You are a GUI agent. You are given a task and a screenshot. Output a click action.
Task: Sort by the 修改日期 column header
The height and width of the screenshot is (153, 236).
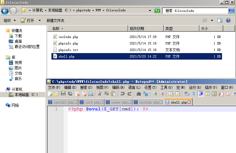(x=146, y=28)
